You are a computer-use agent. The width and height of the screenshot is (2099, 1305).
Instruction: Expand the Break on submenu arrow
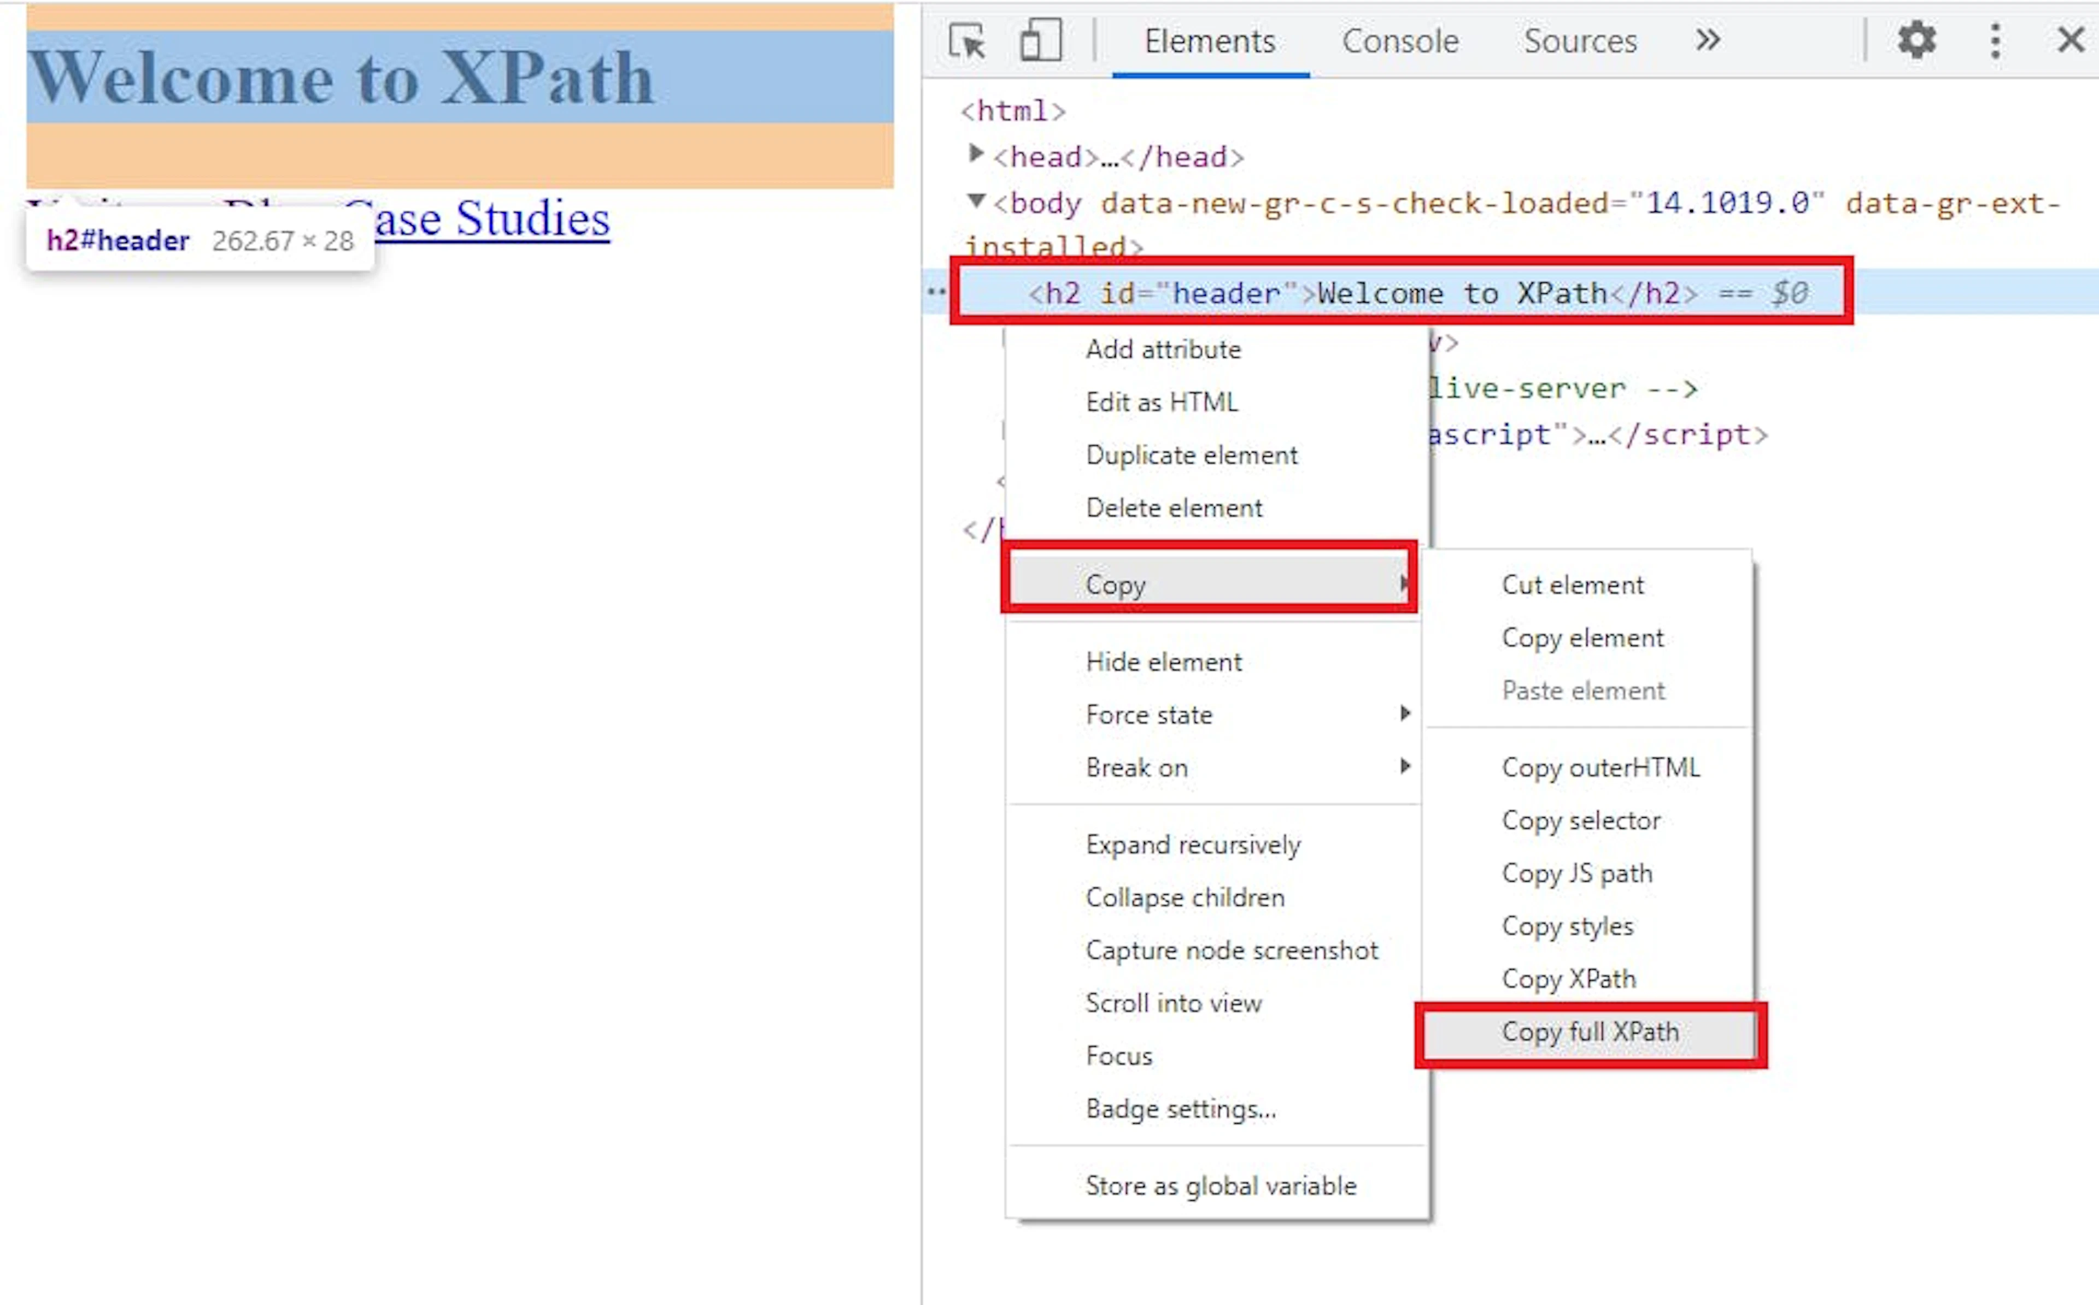(x=1405, y=766)
